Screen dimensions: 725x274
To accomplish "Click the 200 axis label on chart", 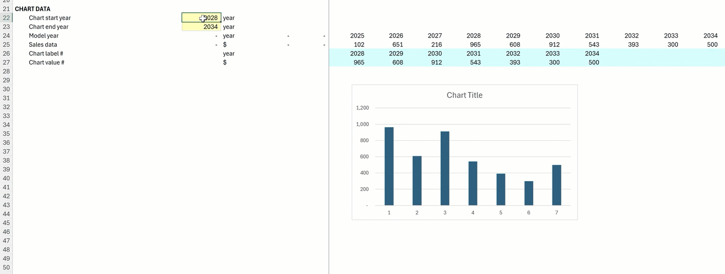I will tap(364, 189).
